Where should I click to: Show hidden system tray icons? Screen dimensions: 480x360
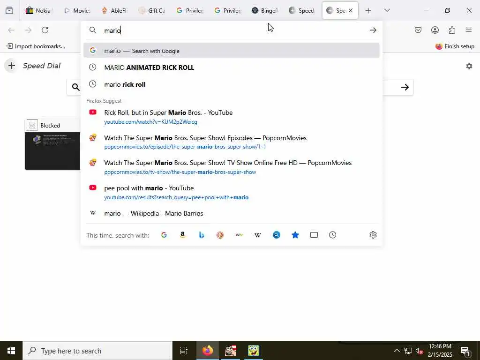tap(397, 351)
